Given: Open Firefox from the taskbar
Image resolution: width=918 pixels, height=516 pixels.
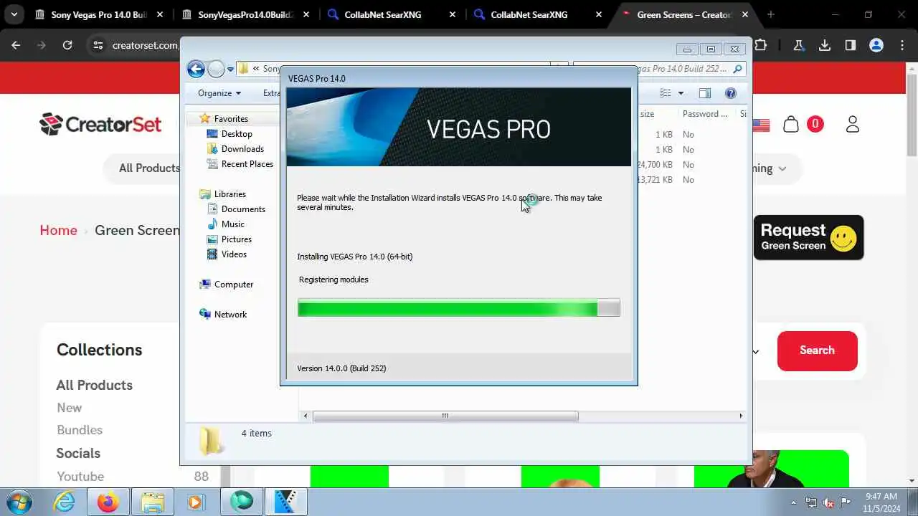Looking at the screenshot, I should (x=108, y=502).
